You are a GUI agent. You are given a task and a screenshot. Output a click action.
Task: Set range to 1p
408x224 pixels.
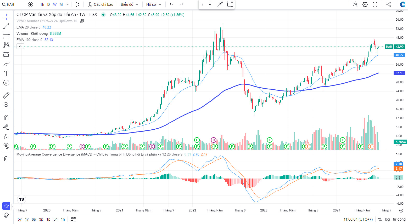48,219
